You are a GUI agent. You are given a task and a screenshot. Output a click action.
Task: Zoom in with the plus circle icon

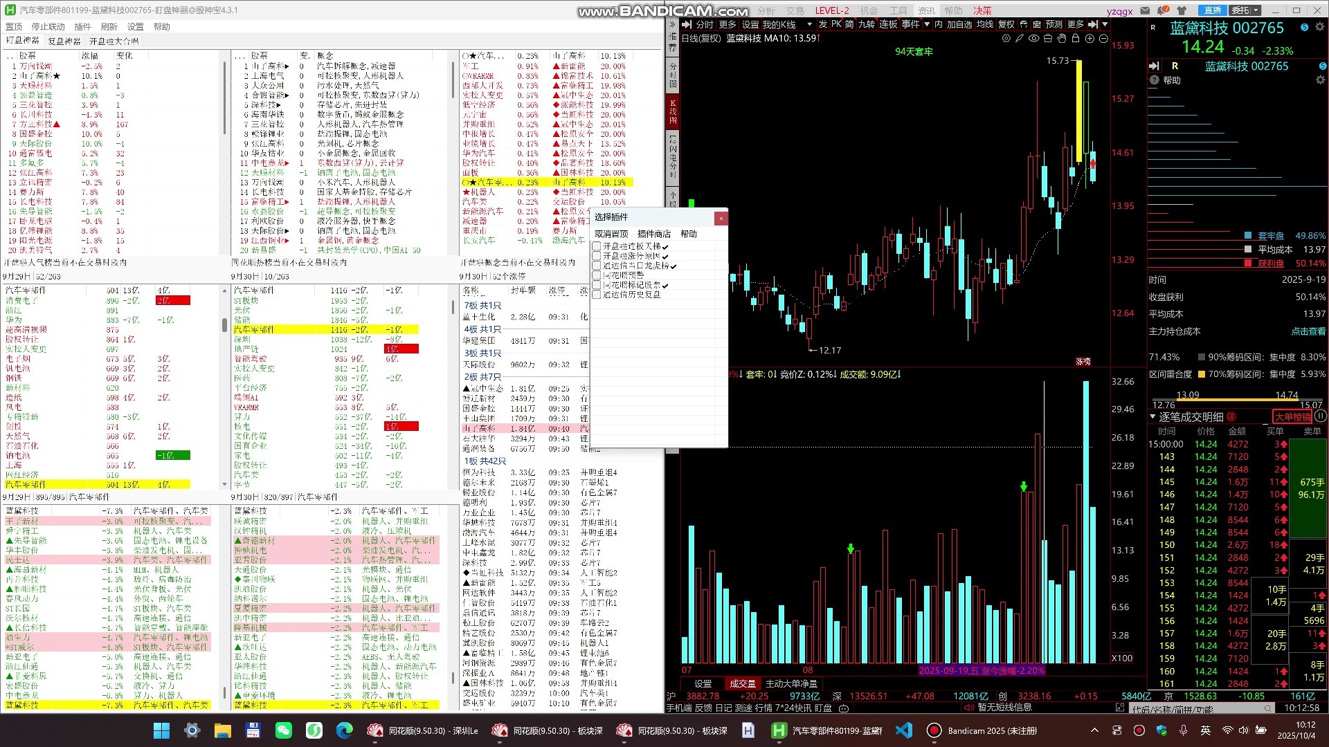click(x=1090, y=39)
